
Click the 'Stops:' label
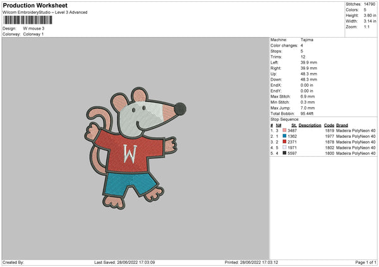tap(276, 51)
